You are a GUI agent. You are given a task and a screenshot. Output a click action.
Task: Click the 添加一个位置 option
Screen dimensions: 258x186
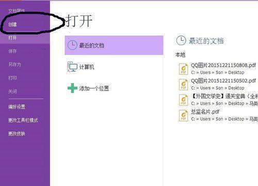[x=94, y=88]
